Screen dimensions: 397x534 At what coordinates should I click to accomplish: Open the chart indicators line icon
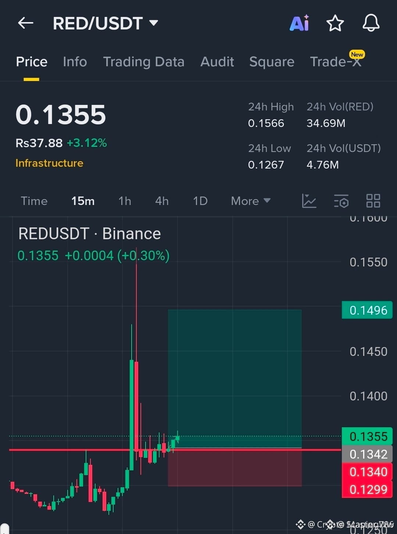(x=309, y=201)
